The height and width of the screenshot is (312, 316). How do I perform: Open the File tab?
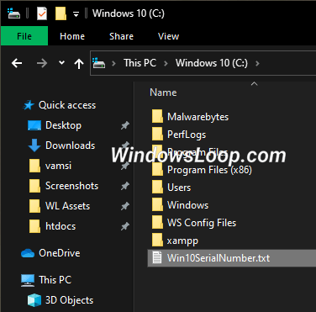tap(24, 36)
